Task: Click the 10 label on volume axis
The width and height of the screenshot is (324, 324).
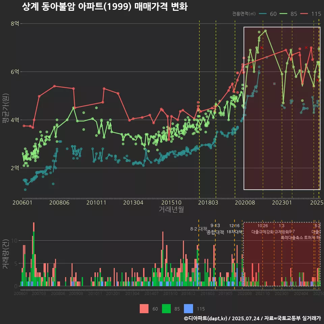Action: pos(15,241)
